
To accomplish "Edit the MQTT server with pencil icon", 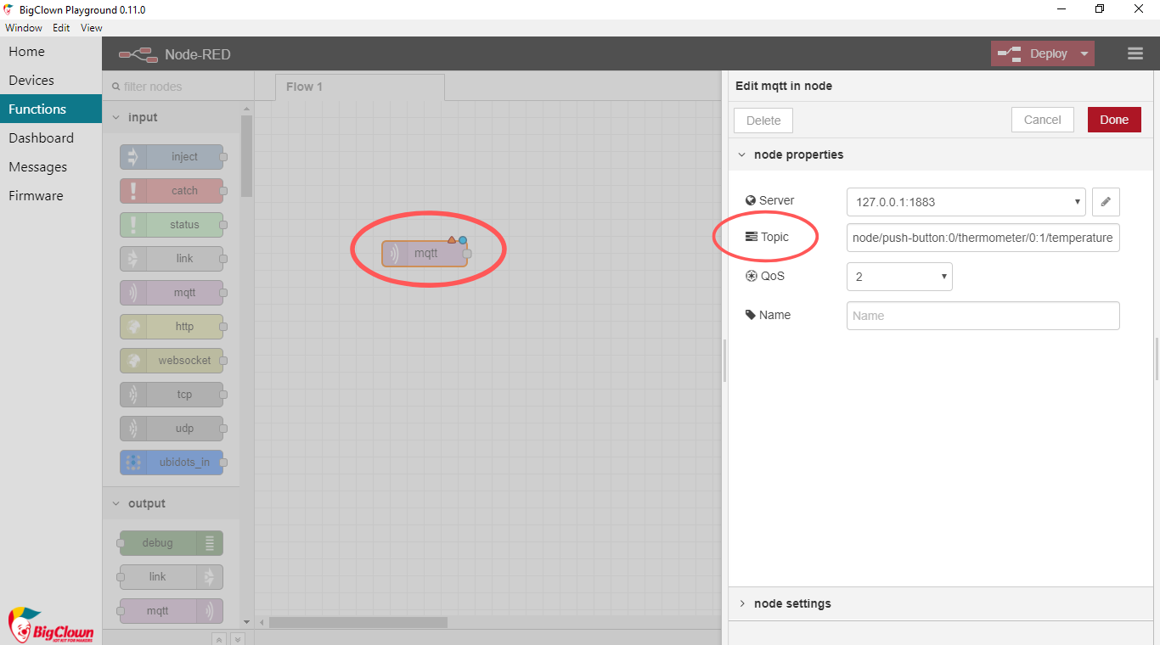I will pyautogui.click(x=1106, y=202).
